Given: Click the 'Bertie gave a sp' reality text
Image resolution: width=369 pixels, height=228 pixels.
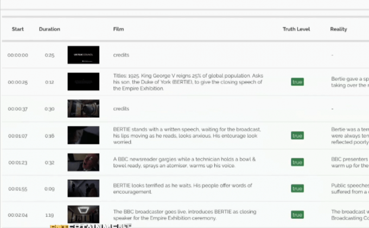Looking at the screenshot, I should click(x=350, y=82).
